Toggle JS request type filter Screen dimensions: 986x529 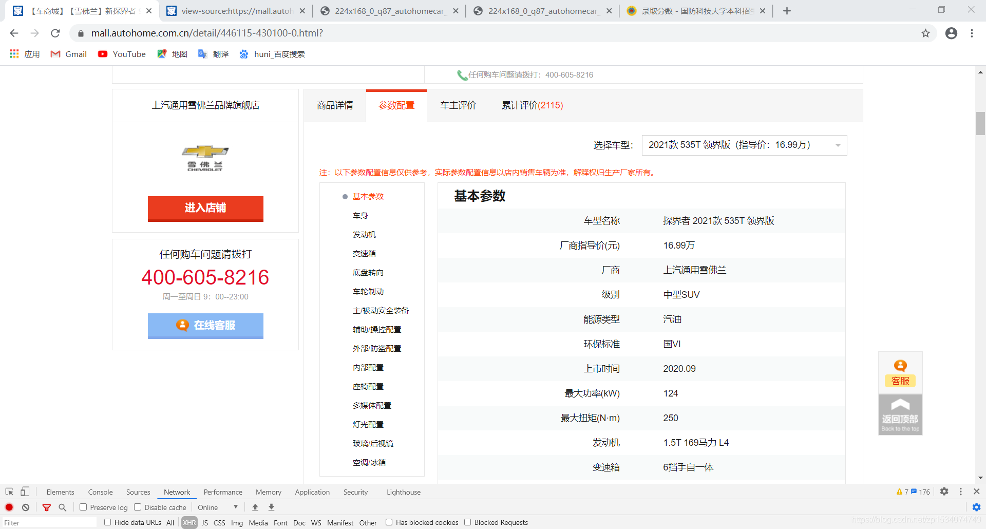(205, 523)
